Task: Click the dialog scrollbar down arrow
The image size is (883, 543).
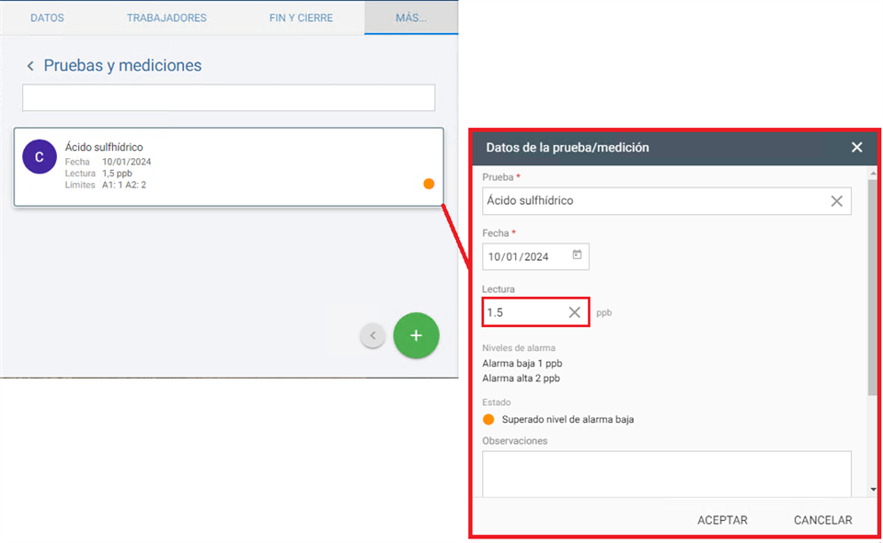Action: pos(872,490)
